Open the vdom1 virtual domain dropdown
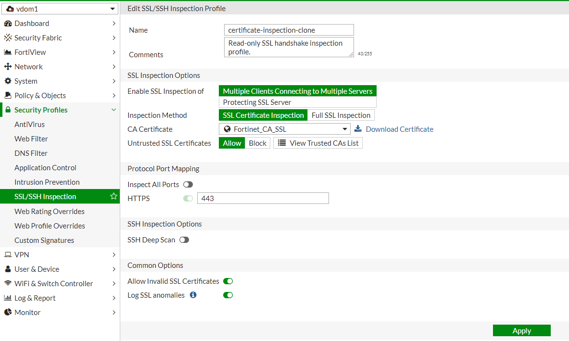The image size is (569, 341). [60, 8]
